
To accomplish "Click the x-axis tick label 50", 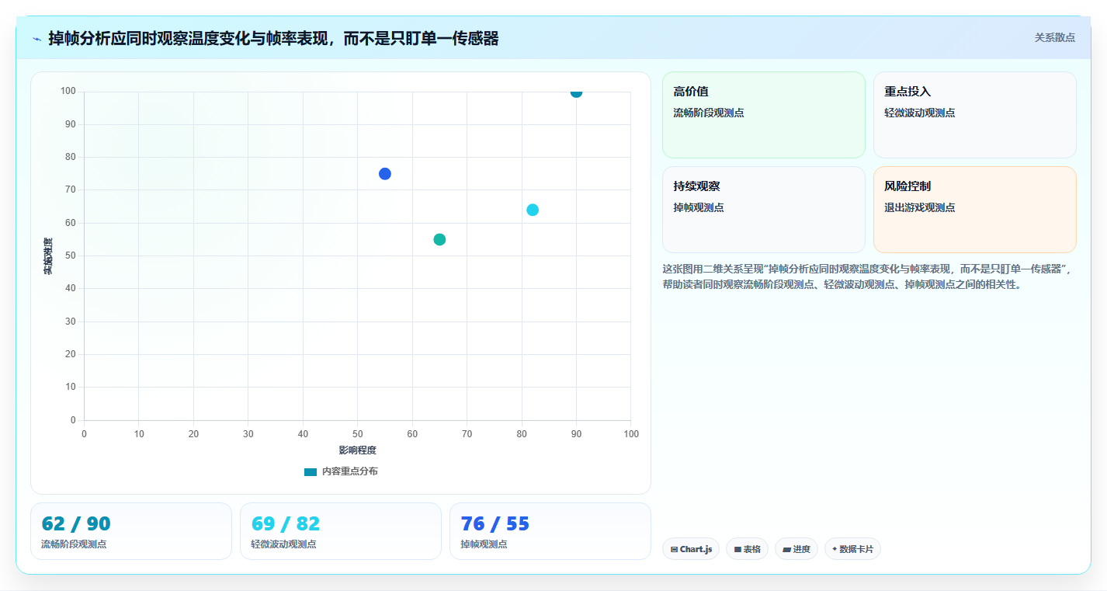I will [x=357, y=434].
